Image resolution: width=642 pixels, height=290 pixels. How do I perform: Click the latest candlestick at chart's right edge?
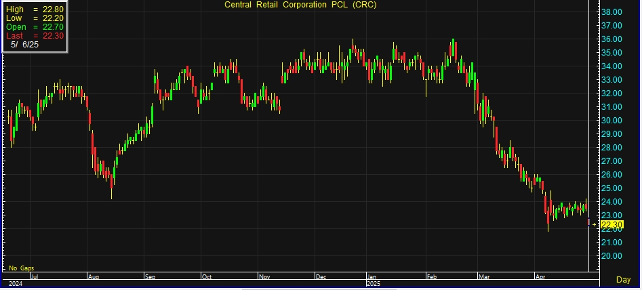(x=588, y=222)
